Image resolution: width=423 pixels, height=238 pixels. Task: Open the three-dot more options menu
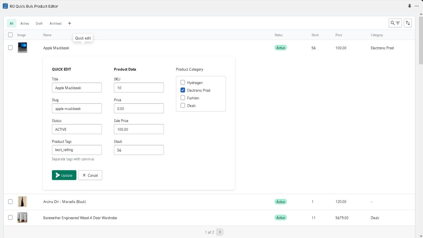click(x=417, y=6)
